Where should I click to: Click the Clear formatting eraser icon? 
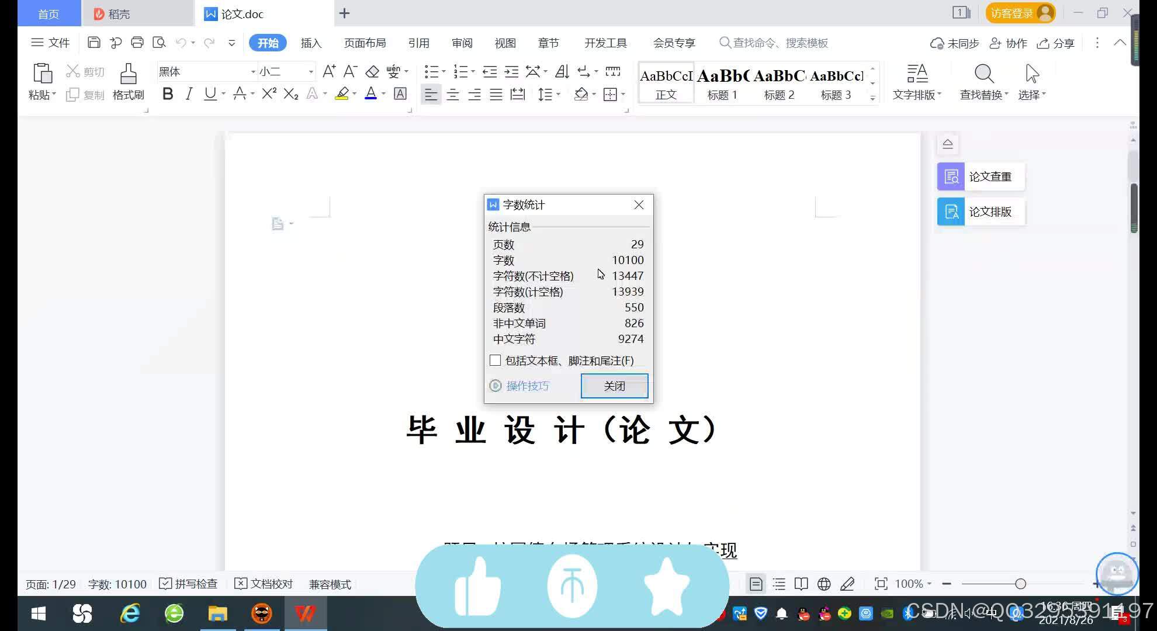click(372, 71)
